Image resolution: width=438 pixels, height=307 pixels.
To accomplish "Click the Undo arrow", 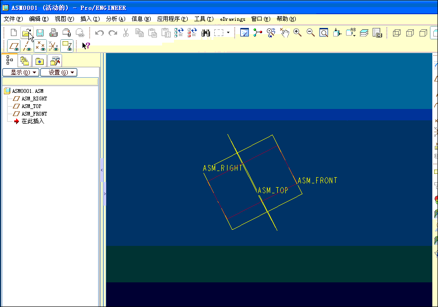I will (99, 33).
